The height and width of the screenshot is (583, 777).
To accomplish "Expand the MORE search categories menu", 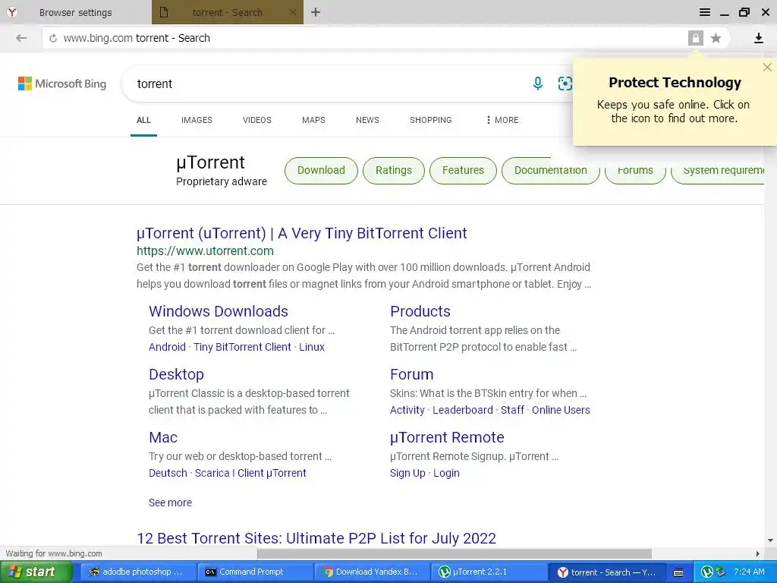I will [x=502, y=120].
